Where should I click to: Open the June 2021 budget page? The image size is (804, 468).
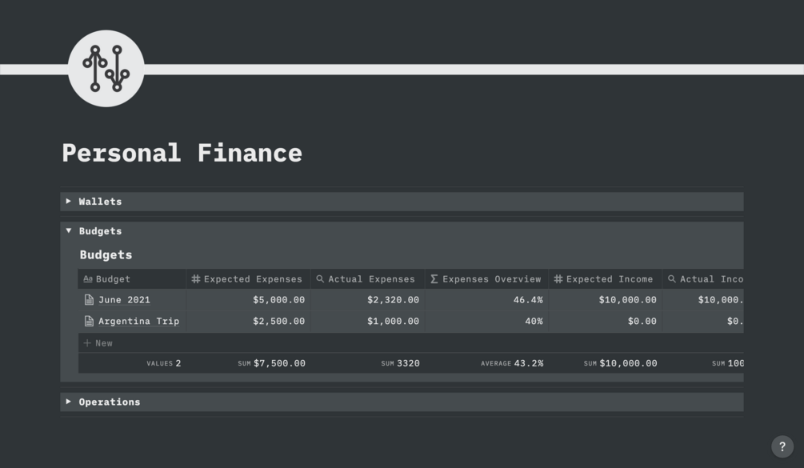124,300
